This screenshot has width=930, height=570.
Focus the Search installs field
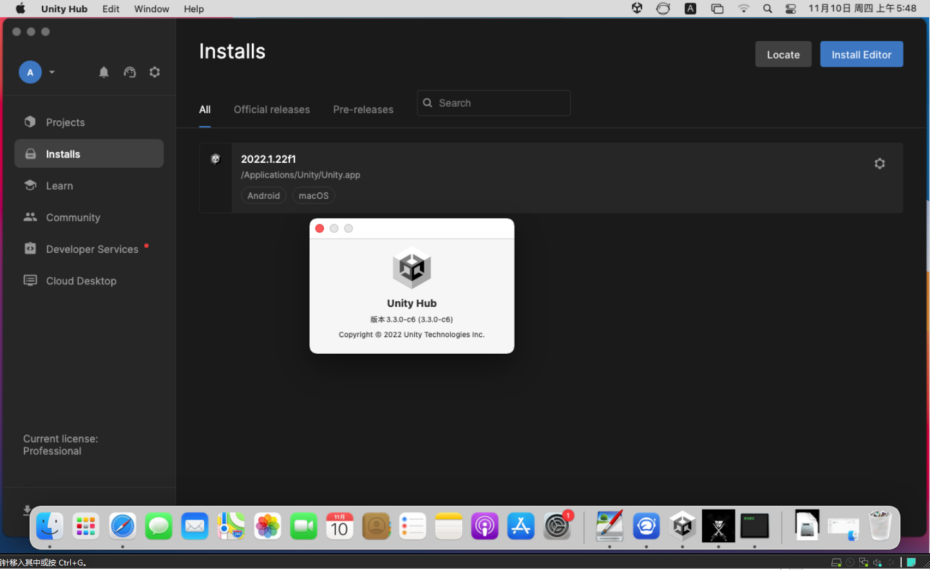494,103
